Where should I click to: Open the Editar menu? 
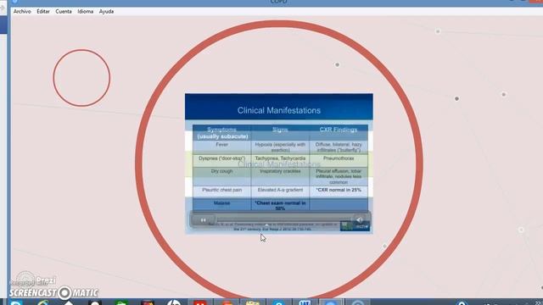pos(43,11)
